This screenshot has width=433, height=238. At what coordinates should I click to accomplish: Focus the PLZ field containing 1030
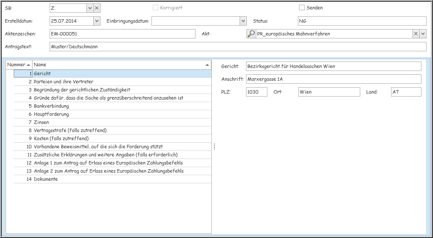tap(256, 92)
